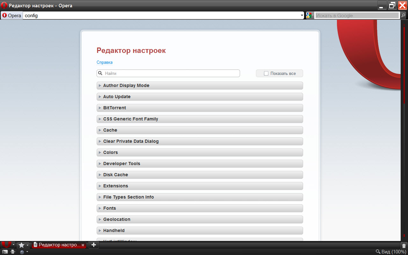
Task: Expand the Colors section
Action: click(x=200, y=152)
